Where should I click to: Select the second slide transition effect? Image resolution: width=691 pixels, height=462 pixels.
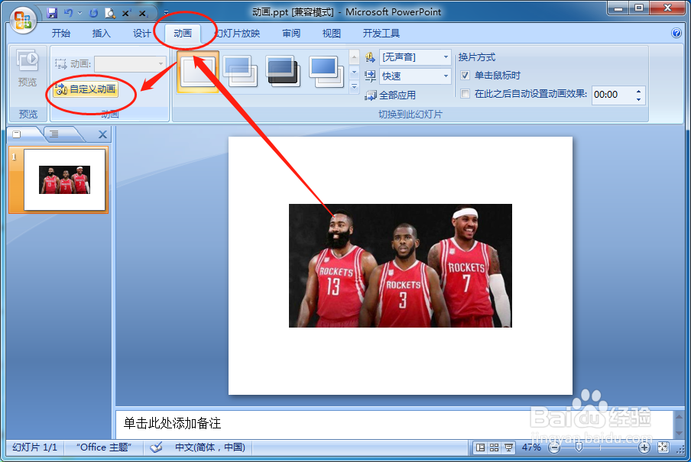pos(241,72)
